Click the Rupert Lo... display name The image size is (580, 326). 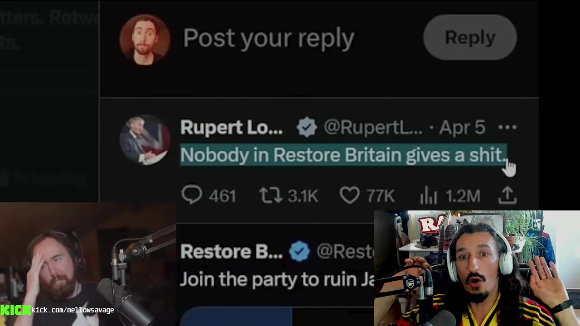232,128
